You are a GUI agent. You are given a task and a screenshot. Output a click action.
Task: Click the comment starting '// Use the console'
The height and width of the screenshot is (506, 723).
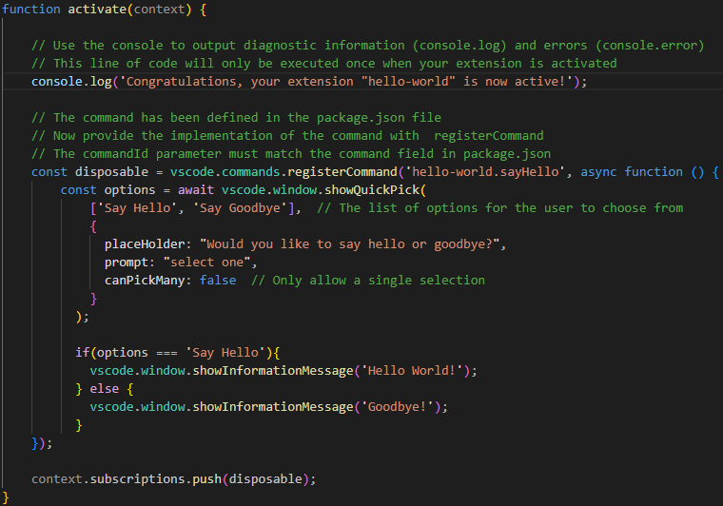(x=367, y=45)
